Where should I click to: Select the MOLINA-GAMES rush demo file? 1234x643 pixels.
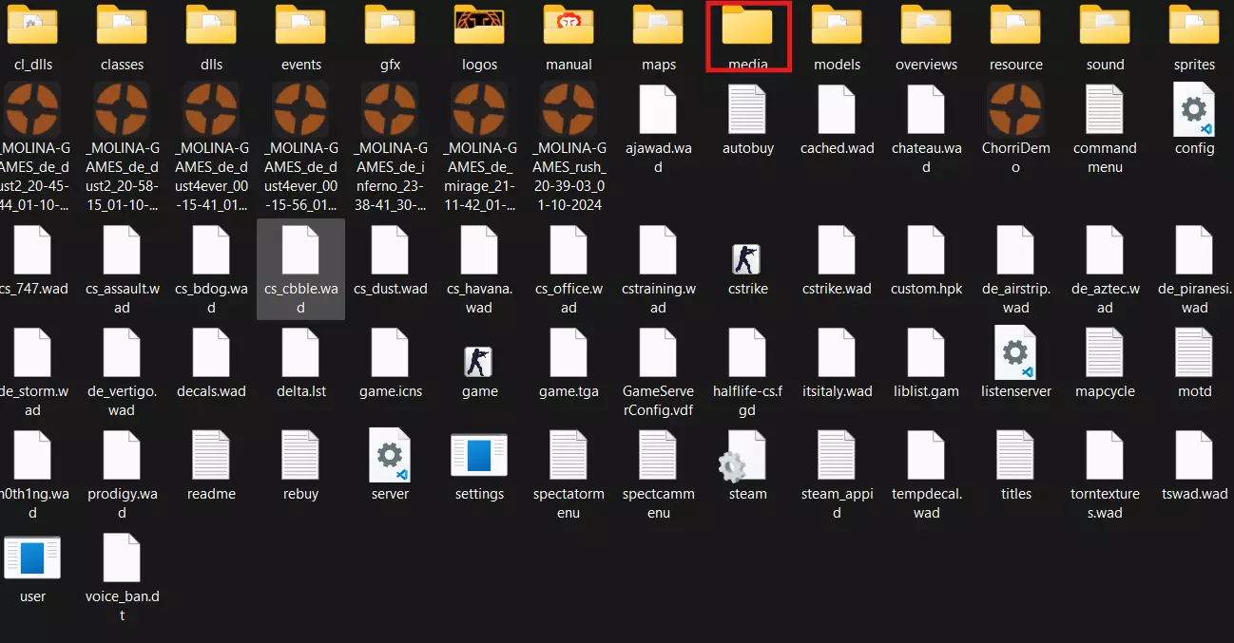tap(569, 146)
